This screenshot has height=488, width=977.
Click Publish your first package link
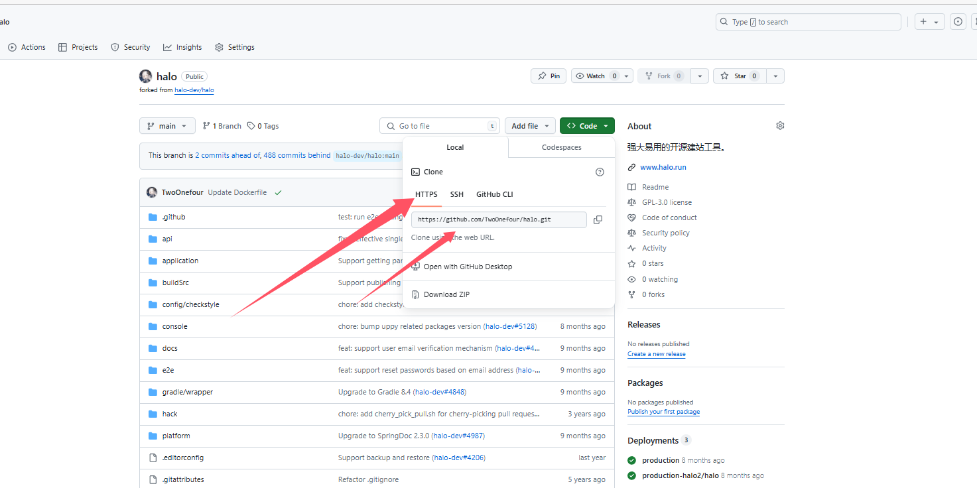point(663,412)
